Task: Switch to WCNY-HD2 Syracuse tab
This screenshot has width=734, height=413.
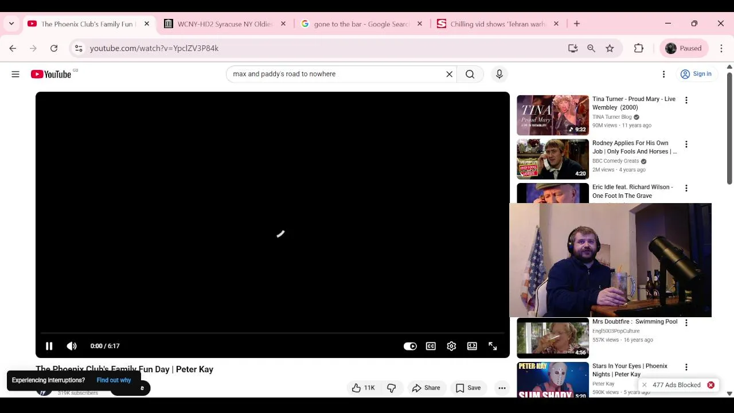Action: 225,24
